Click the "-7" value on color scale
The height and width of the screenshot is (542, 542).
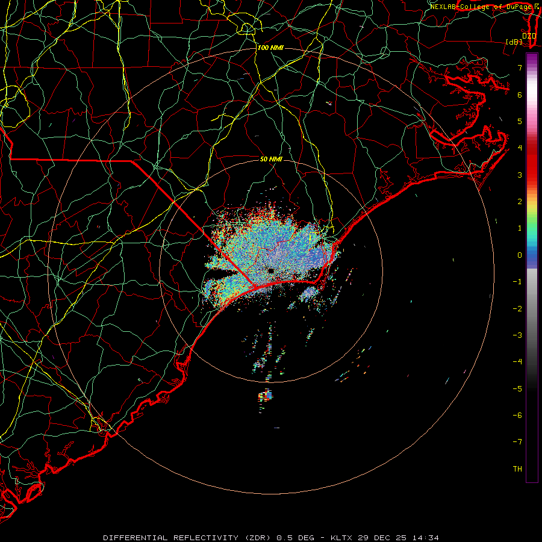pos(517,442)
